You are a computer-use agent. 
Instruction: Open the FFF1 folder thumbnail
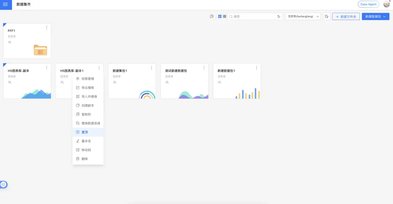[40, 50]
